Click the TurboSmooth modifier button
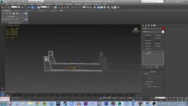This screenshot has height=106, width=188. (x=158, y=46)
